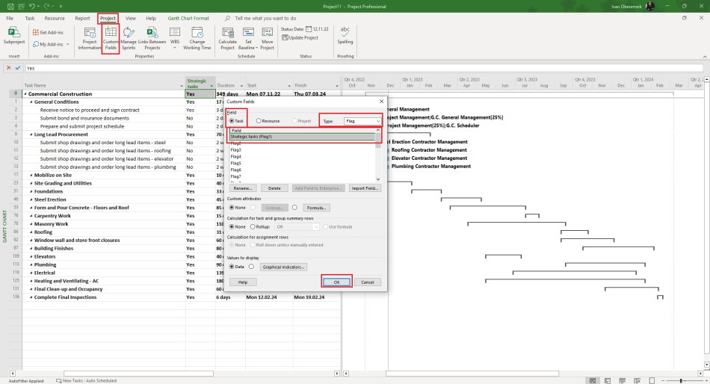The height and width of the screenshot is (384, 710).
Task: Cancel the cell entry with X icon
Action: [x=8, y=68]
